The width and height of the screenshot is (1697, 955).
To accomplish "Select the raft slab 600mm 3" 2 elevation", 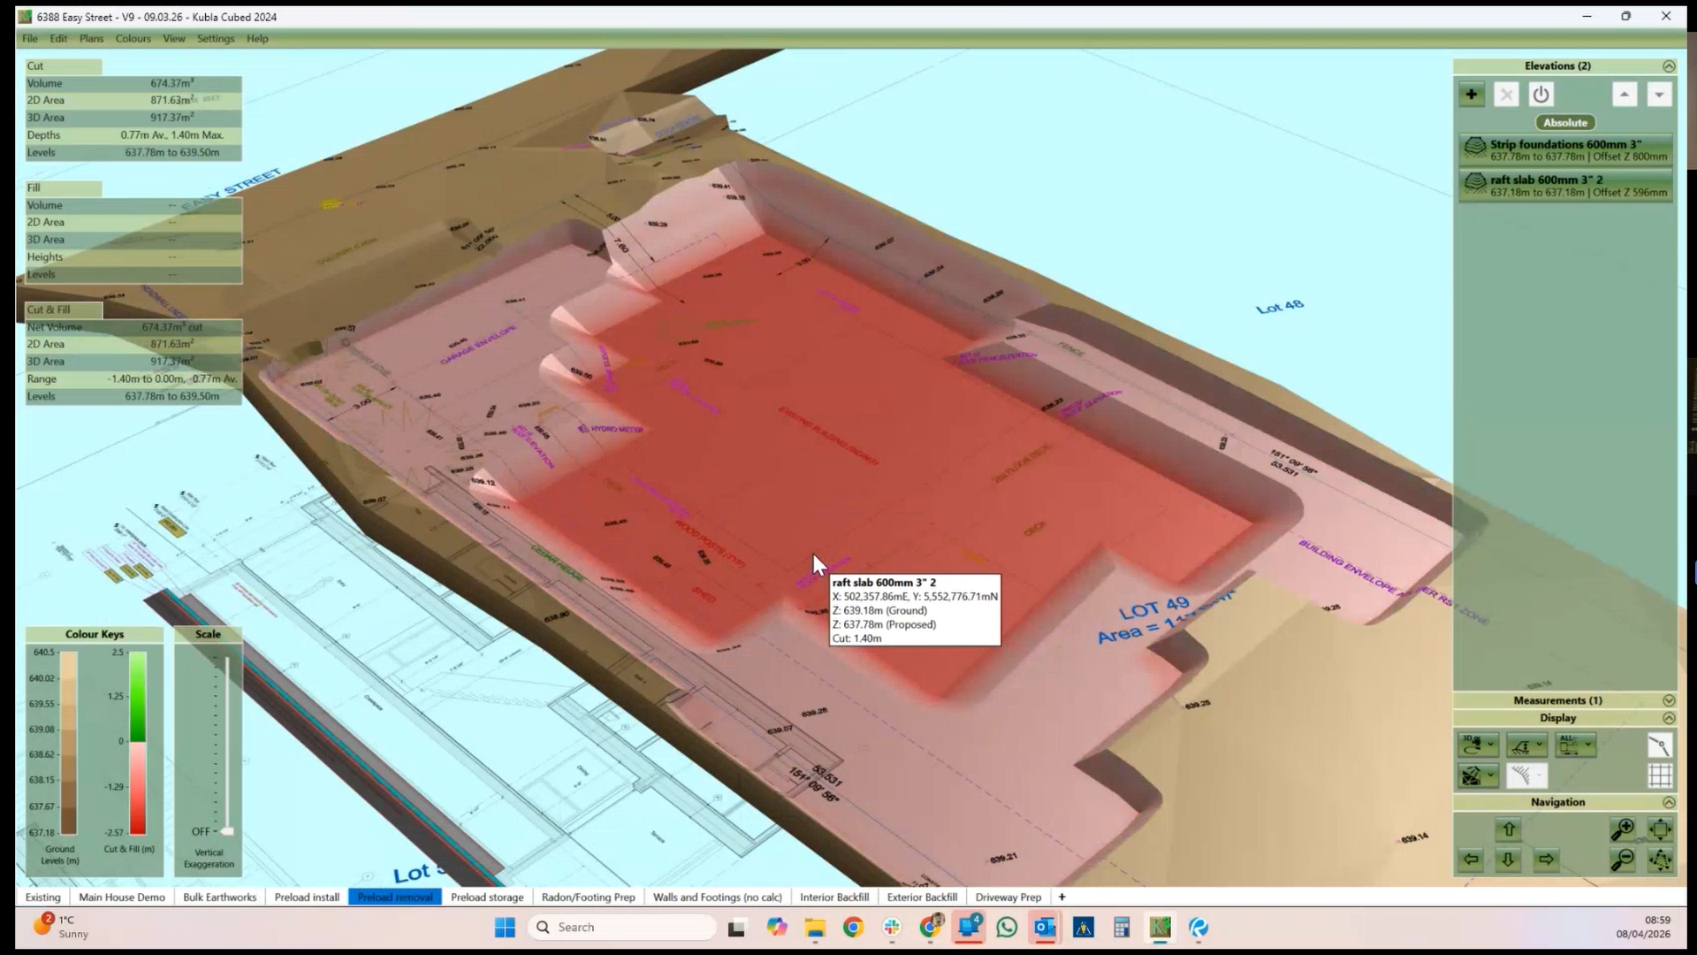I will [x=1565, y=186].
